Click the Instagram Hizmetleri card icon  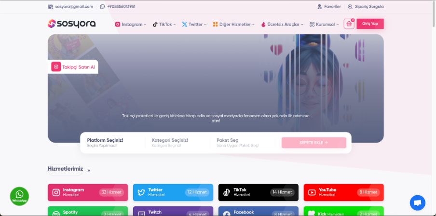point(56,192)
